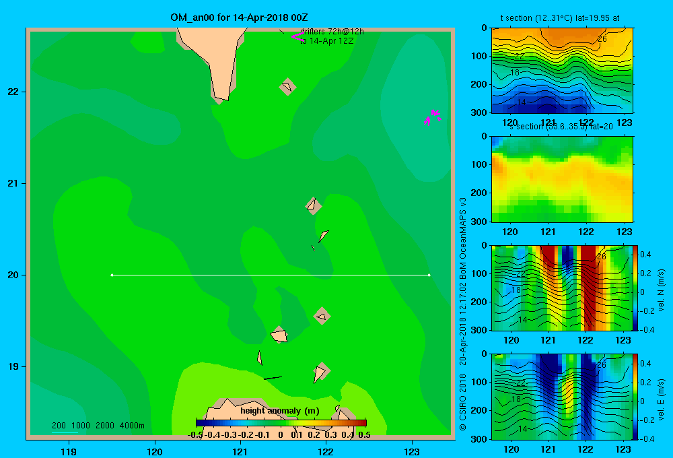Screen dimensions: 673x458
Task: Open the eastward velocity section plot
Action: click(562, 397)
